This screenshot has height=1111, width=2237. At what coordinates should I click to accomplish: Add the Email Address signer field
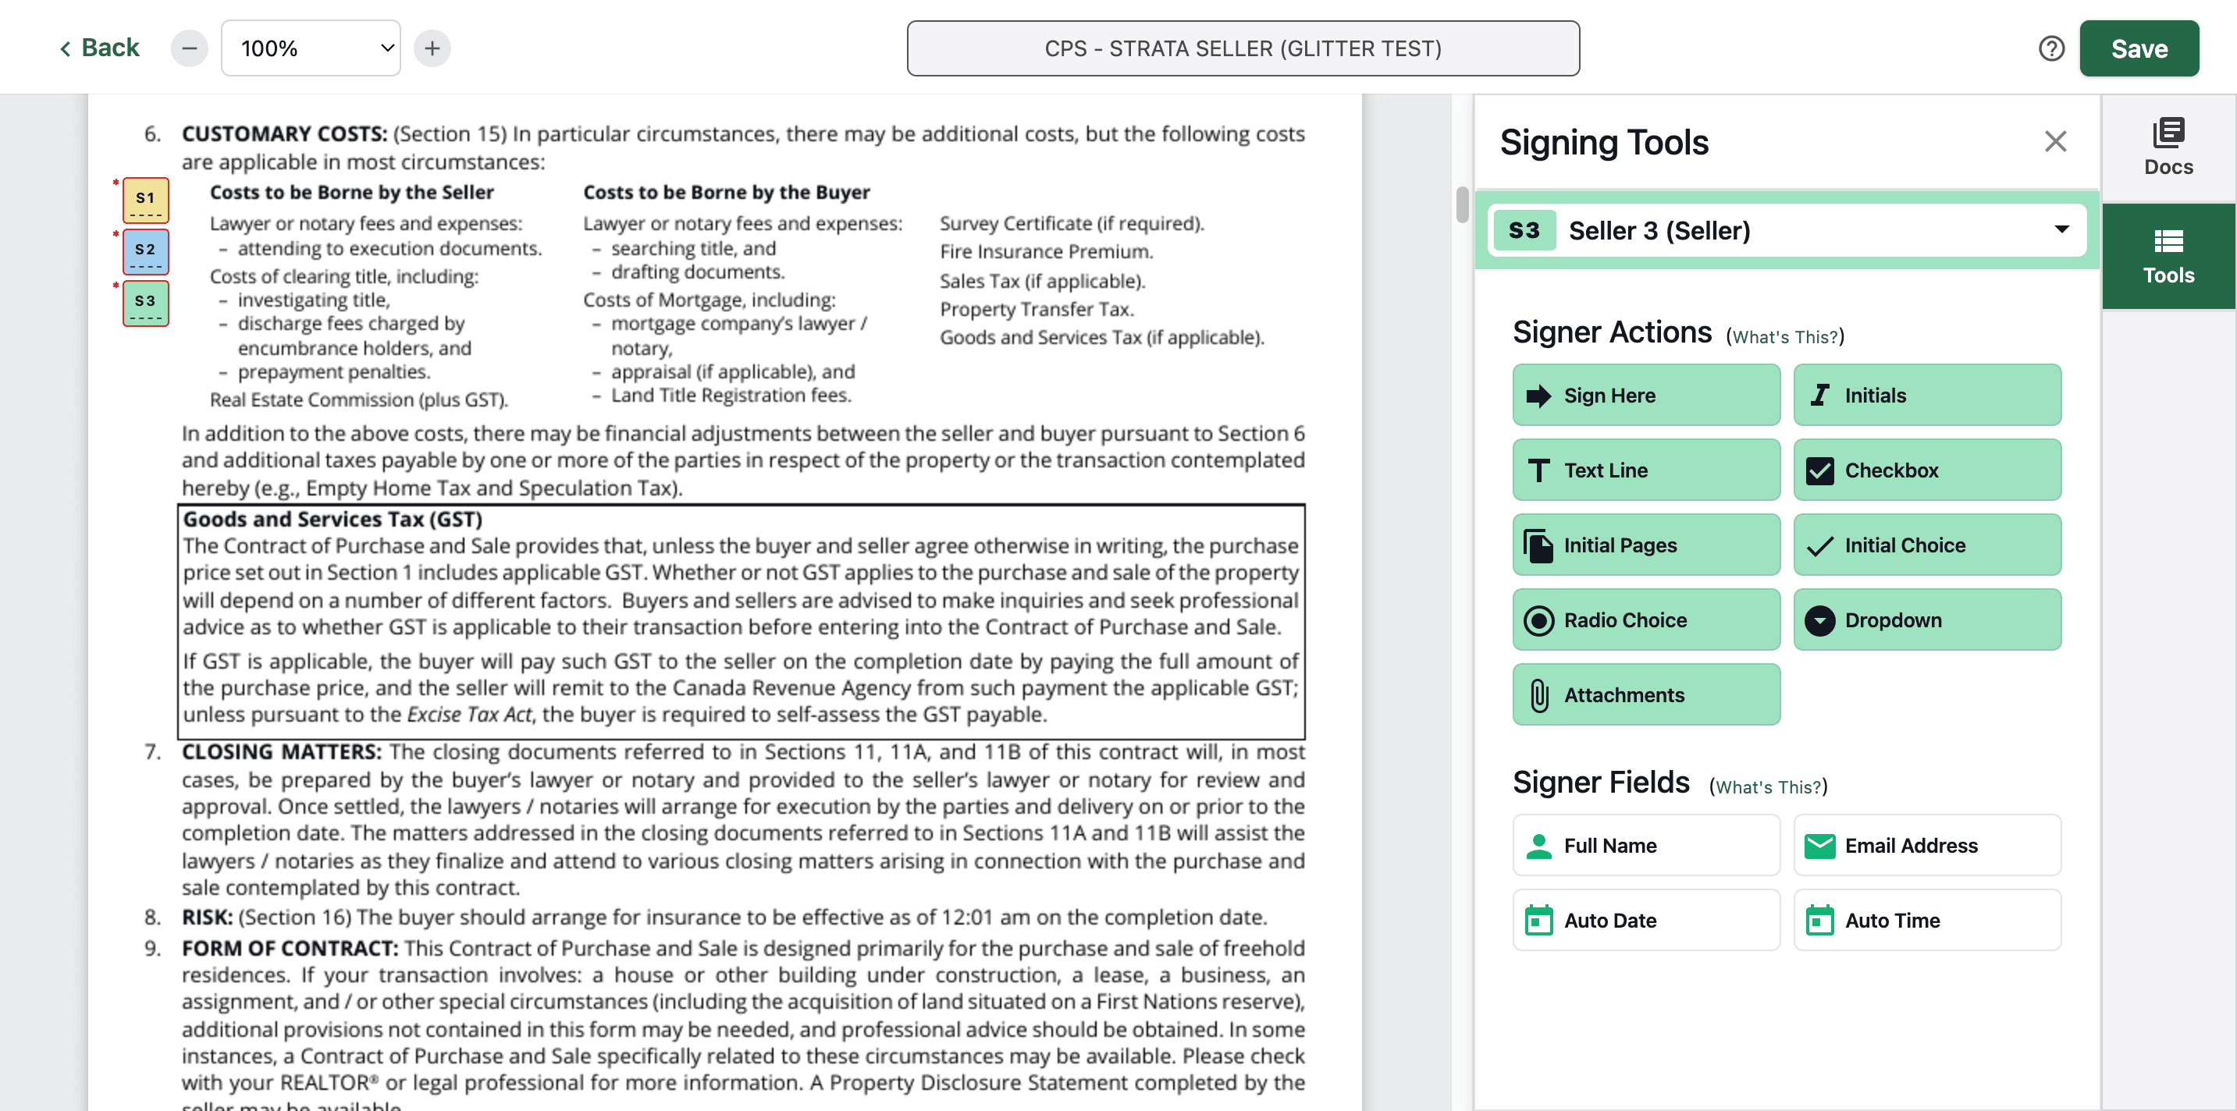click(x=1927, y=844)
